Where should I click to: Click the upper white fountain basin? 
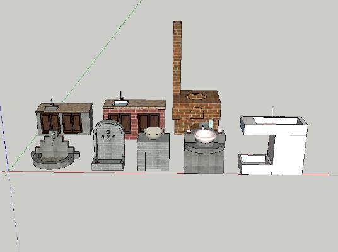click(274, 125)
